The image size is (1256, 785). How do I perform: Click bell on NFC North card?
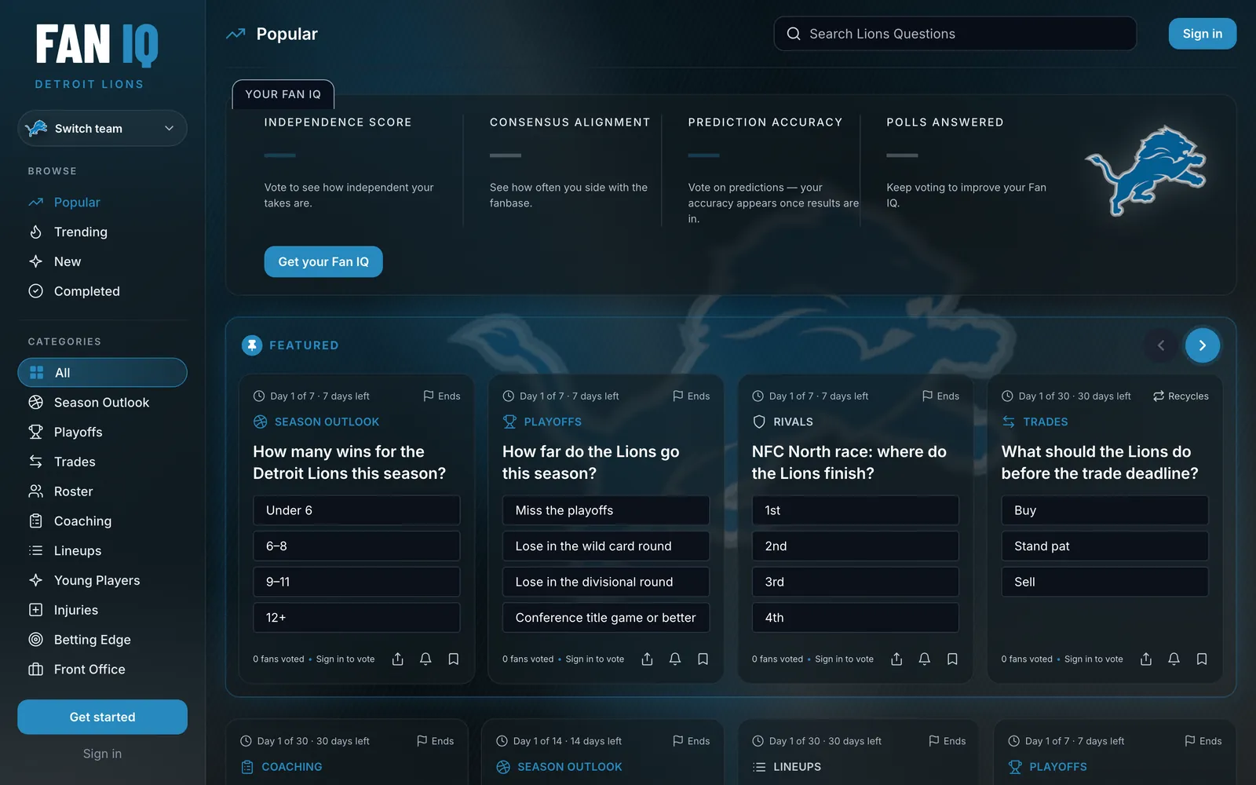(x=925, y=659)
